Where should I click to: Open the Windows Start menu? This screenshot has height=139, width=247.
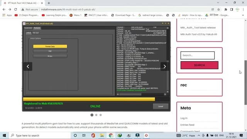[x=4, y=136]
